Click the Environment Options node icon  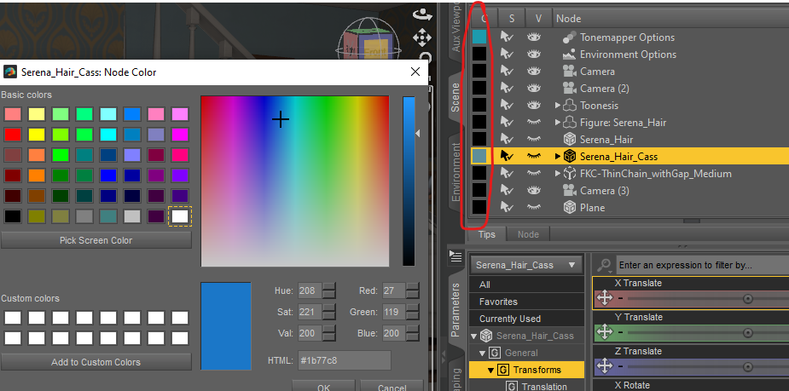569,55
